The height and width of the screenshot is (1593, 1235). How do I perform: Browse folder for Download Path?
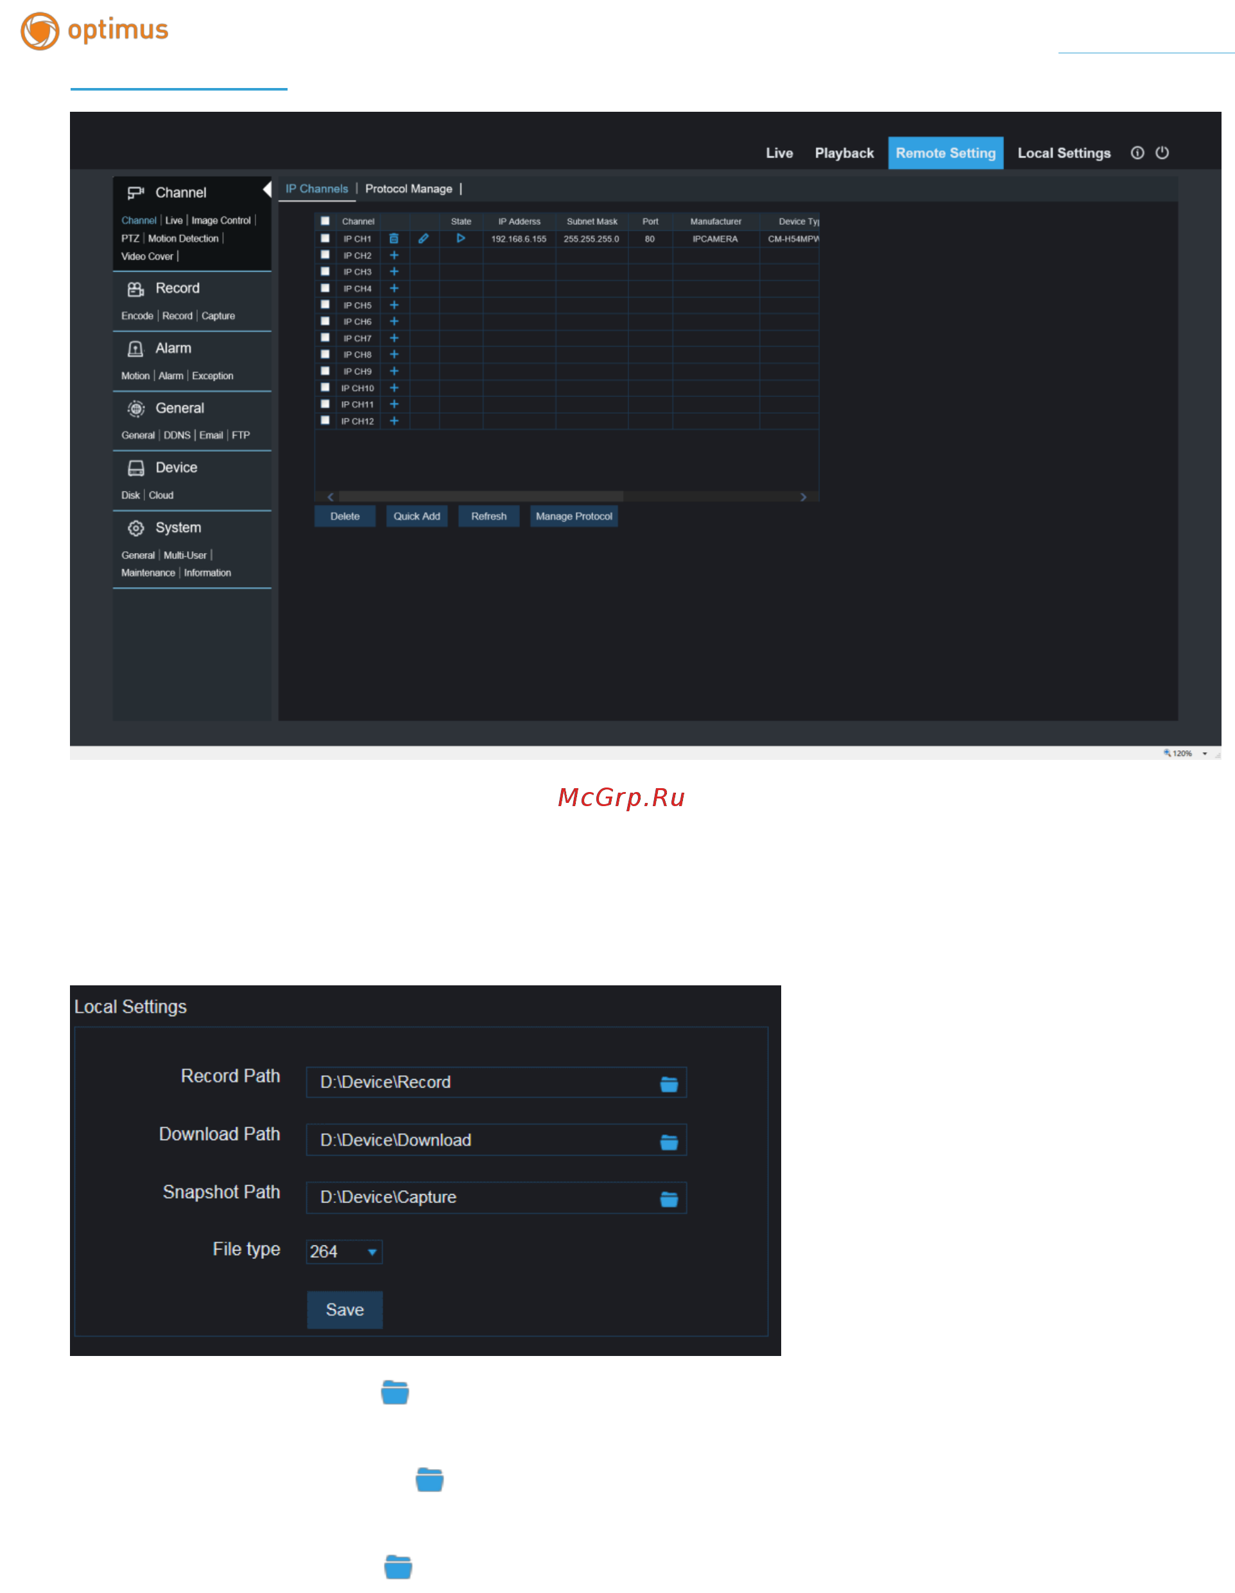pyautogui.click(x=669, y=1142)
